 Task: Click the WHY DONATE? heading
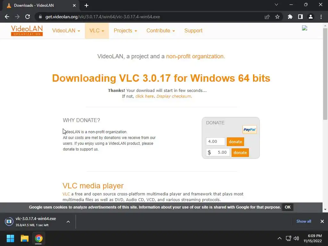81,120
